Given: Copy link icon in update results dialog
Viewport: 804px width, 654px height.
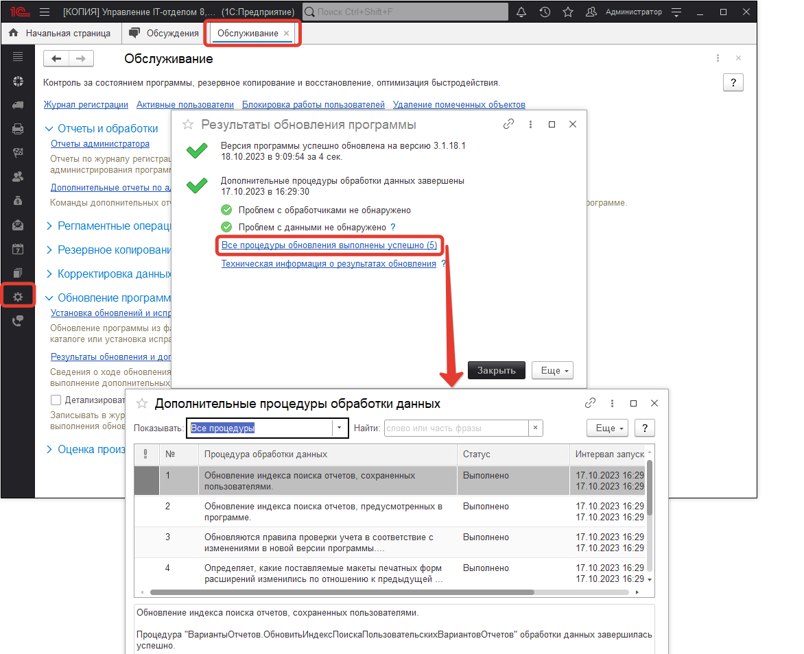Looking at the screenshot, I should click(508, 125).
